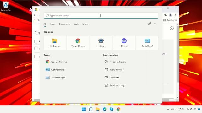The height and width of the screenshot is (113, 202).
Task: Open Task Manager in Recent list
Action: click(x=55, y=78)
